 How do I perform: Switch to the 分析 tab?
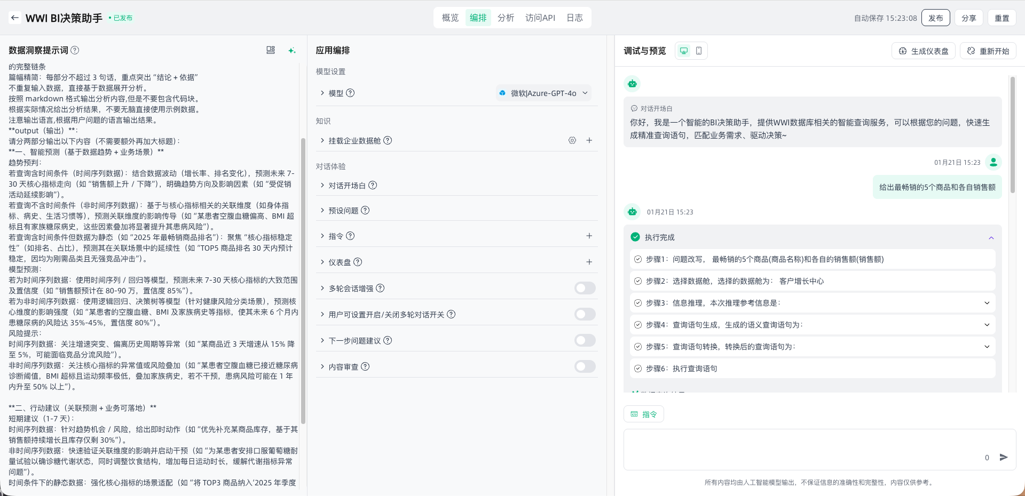click(x=506, y=18)
